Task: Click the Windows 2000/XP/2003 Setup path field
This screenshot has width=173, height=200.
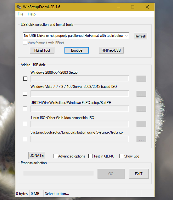Action: (80, 78)
